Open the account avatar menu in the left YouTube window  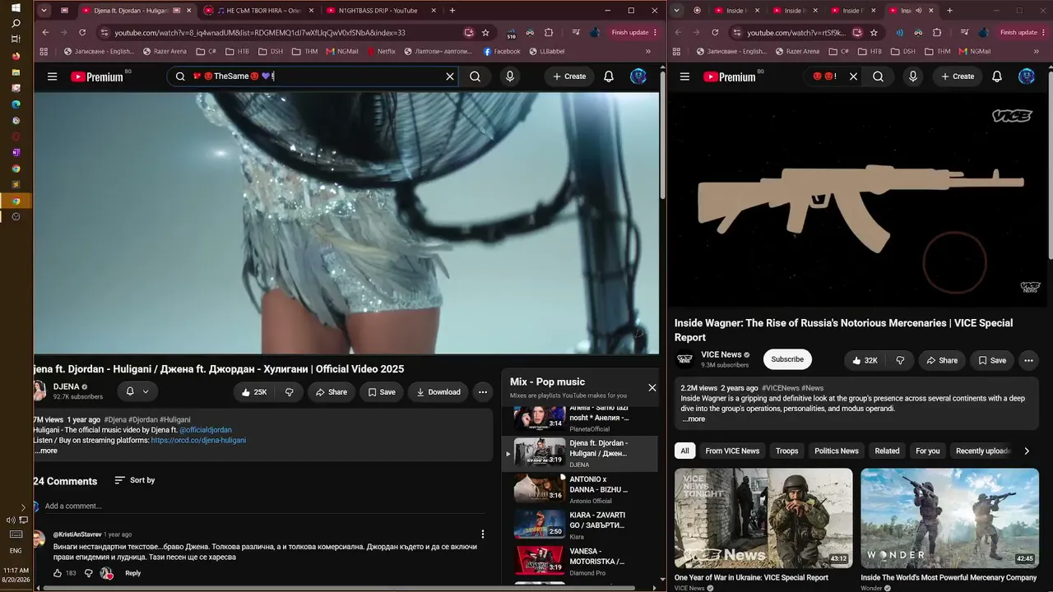(638, 76)
